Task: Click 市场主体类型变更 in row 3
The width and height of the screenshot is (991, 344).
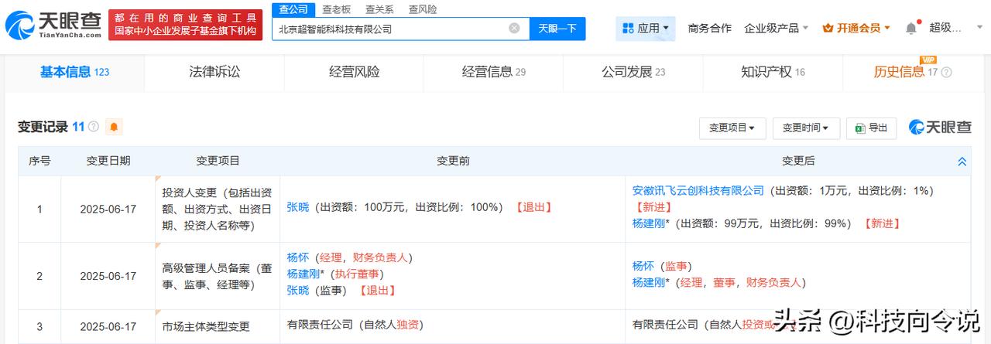Action: click(x=206, y=326)
